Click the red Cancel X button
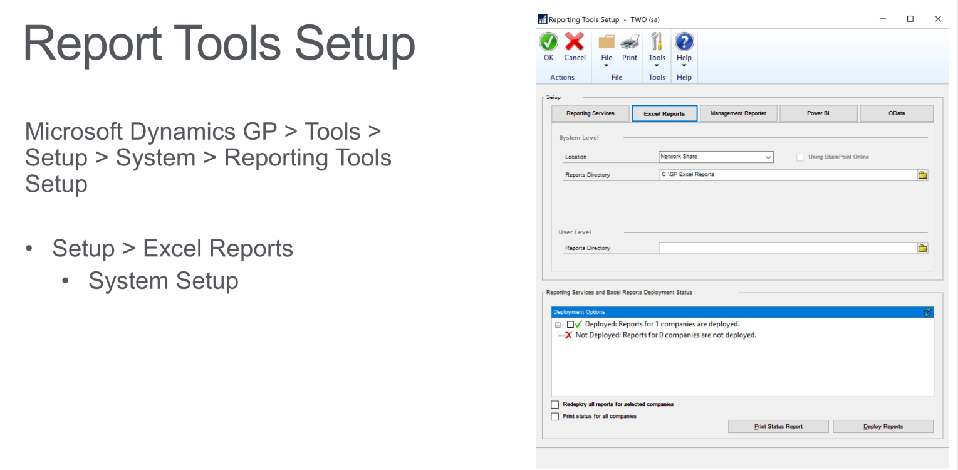This screenshot has width=958, height=470. coord(575,47)
